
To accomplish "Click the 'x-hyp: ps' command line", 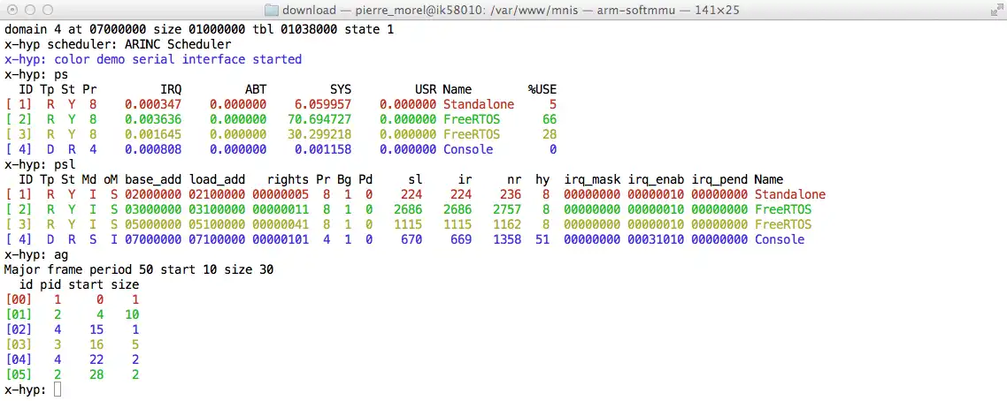I will (x=36, y=74).
